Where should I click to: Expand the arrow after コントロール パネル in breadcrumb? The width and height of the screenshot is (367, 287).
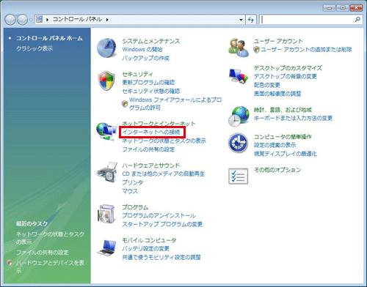point(107,20)
